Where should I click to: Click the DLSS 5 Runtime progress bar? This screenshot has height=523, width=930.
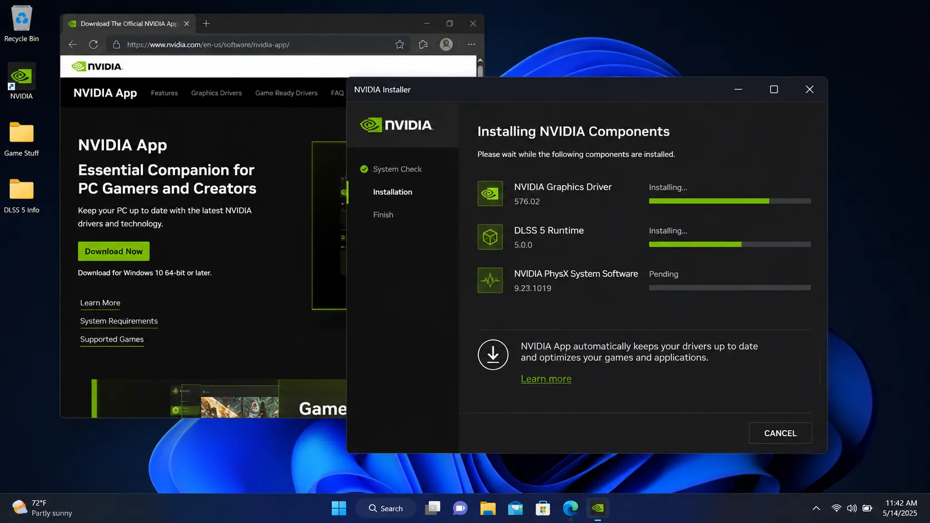click(x=730, y=245)
